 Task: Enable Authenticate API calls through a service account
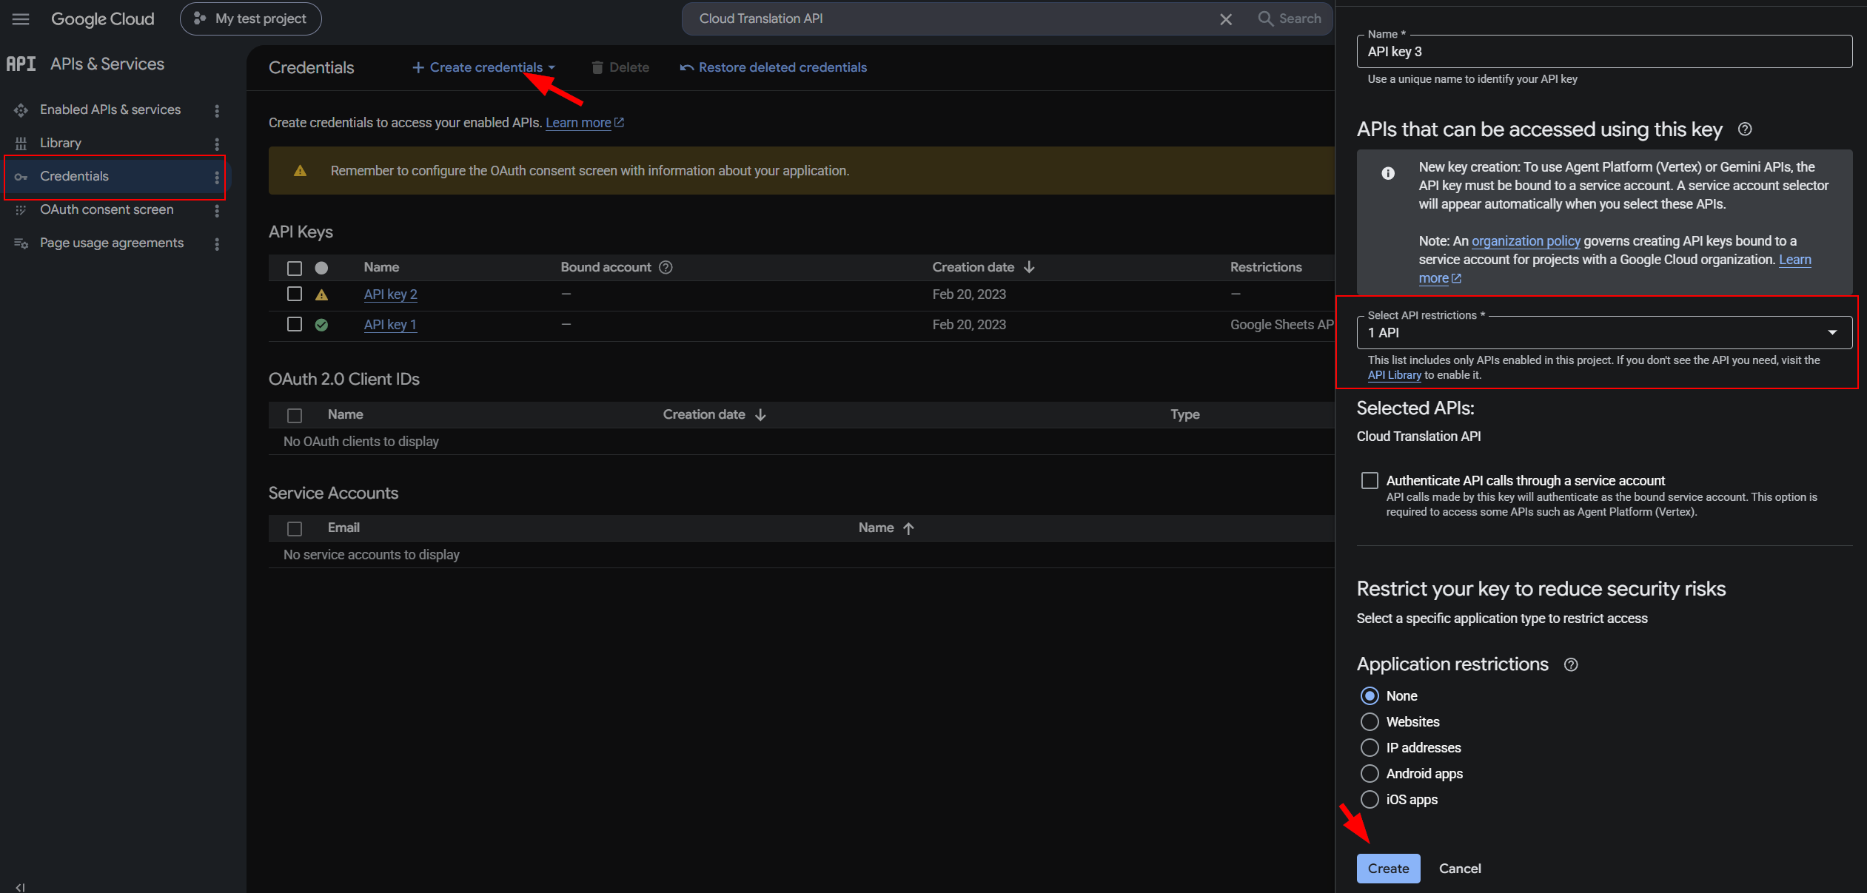click(1370, 481)
